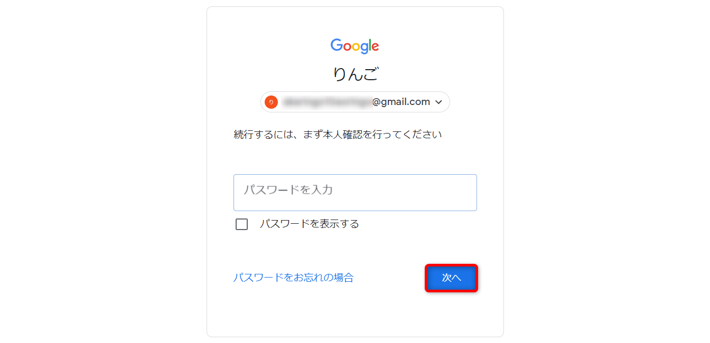The width and height of the screenshot is (710, 343).
Task: Click the yellow letter o in Google logo
Action: tap(356, 46)
